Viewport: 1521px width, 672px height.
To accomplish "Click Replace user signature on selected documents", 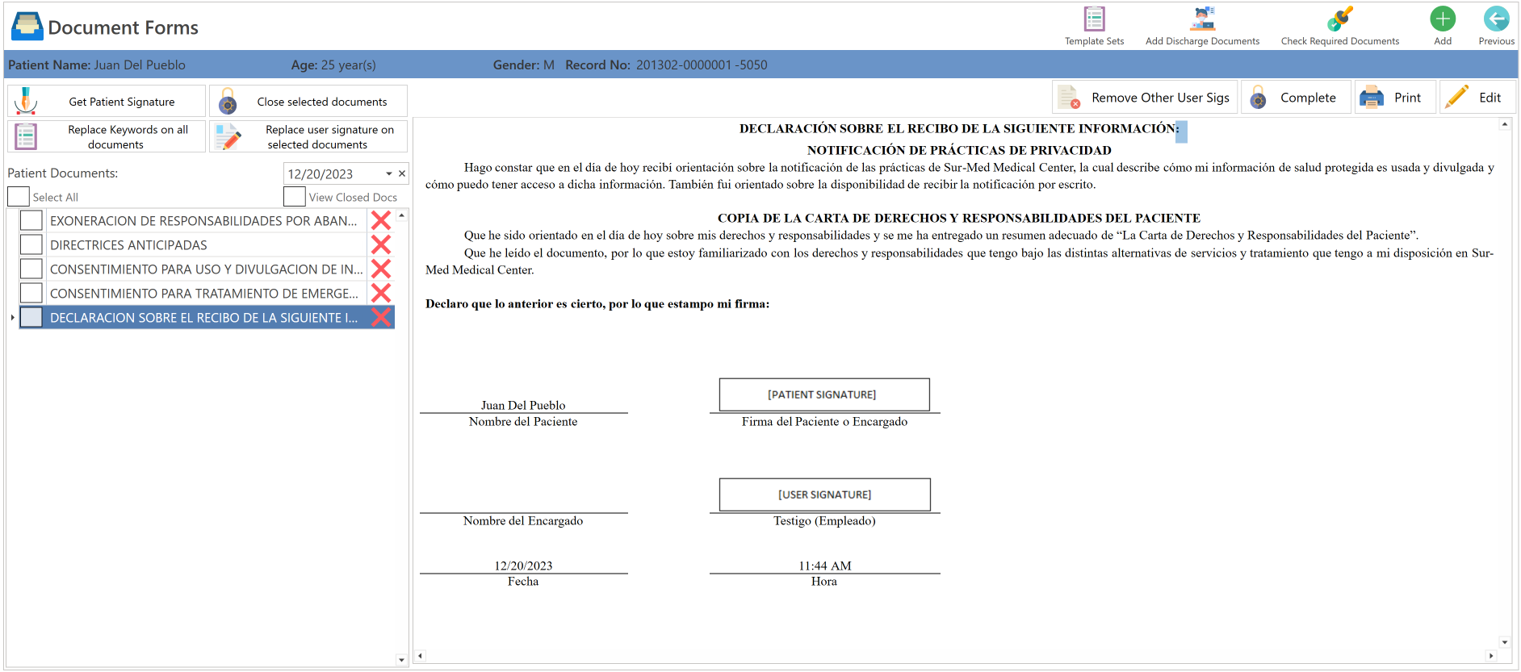I will click(308, 136).
